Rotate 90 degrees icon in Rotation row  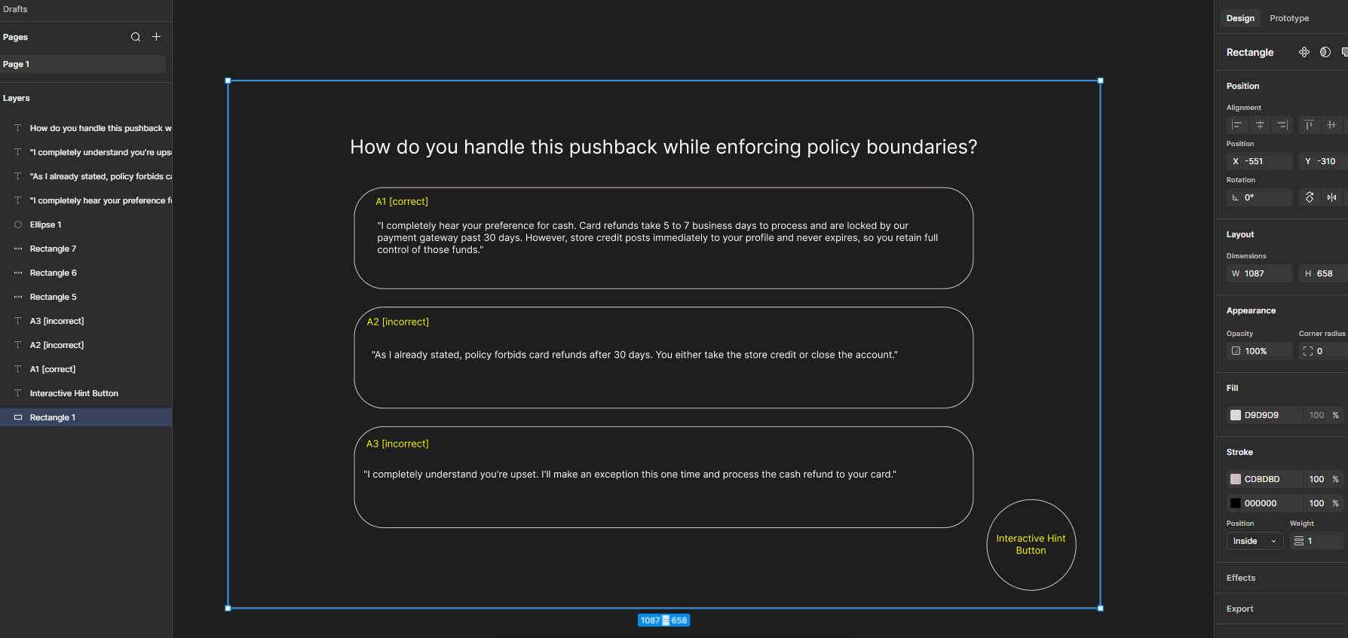pos(1310,197)
